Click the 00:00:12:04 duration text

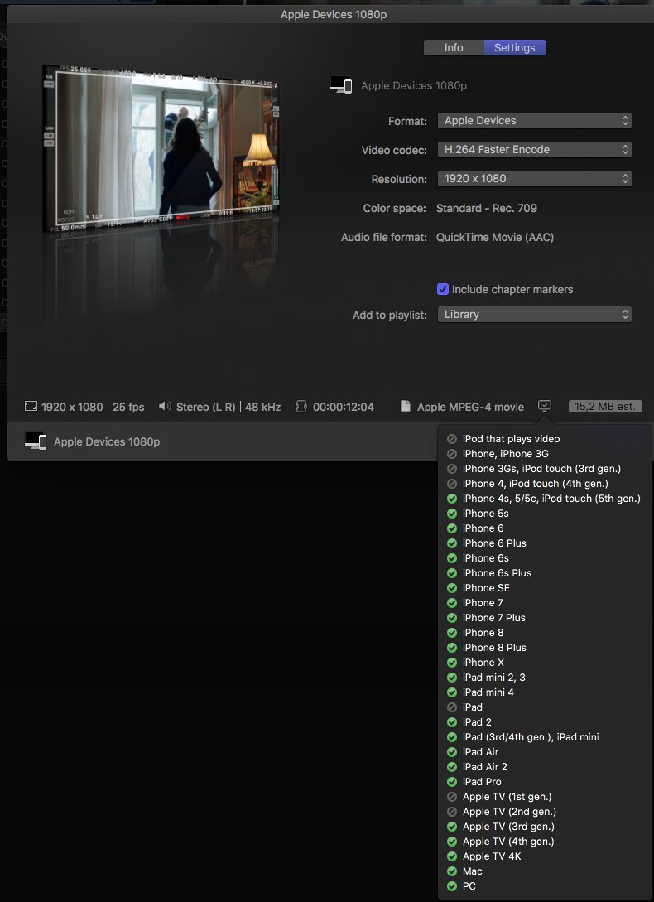344,407
